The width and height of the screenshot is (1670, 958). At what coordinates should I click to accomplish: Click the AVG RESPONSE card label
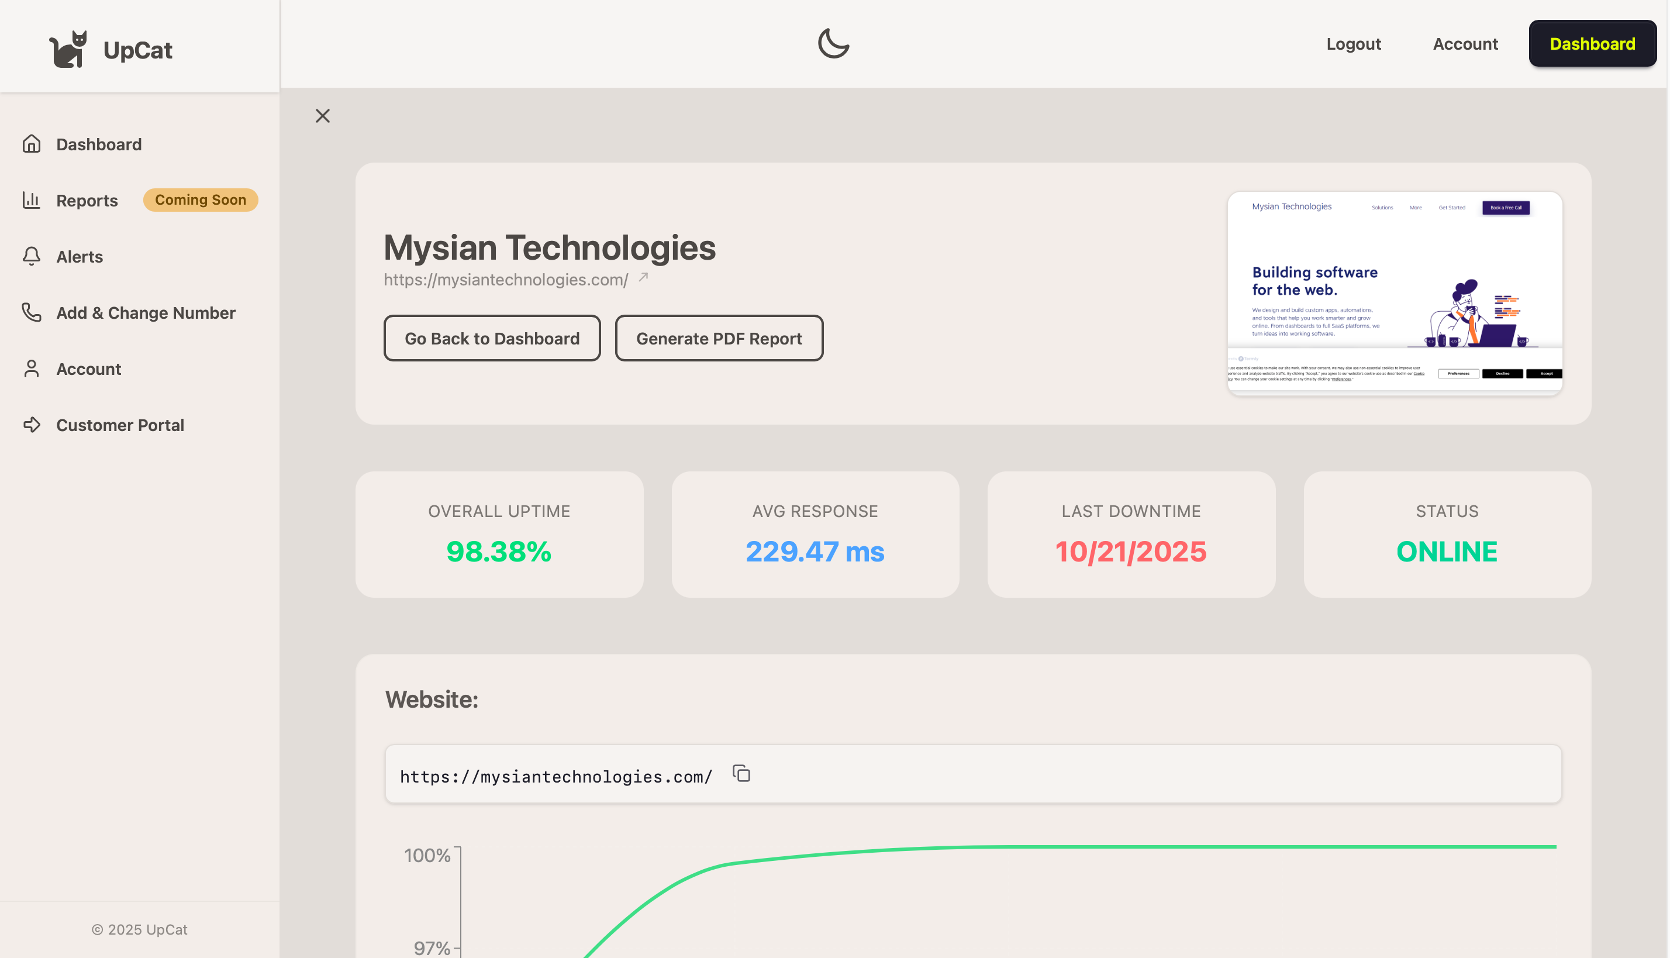click(816, 511)
